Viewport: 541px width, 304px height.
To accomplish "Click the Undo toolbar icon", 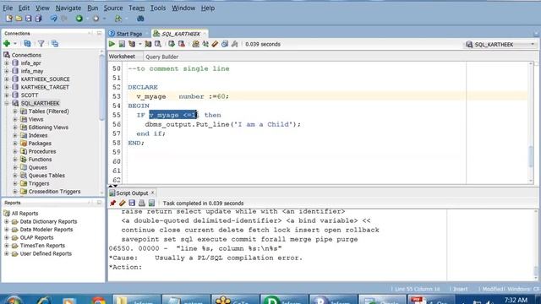I will [53, 19].
